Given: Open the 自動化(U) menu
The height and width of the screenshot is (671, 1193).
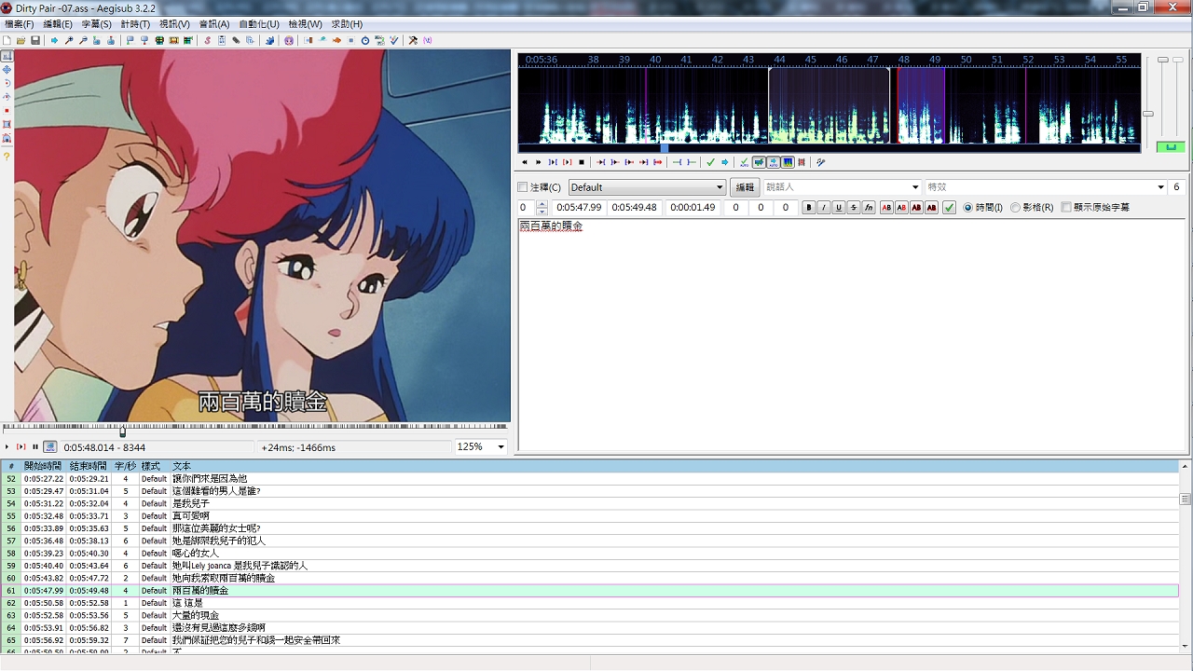Looking at the screenshot, I should [259, 24].
